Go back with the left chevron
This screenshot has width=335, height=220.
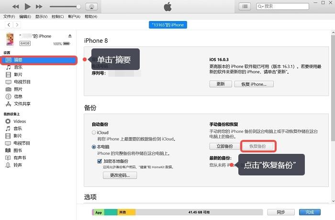coord(9,25)
